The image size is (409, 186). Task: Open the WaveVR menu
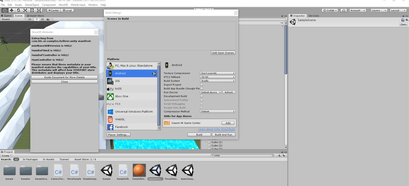(x=63, y=5)
